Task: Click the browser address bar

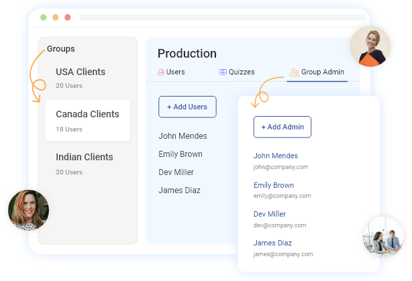Action: pyautogui.click(x=221, y=17)
